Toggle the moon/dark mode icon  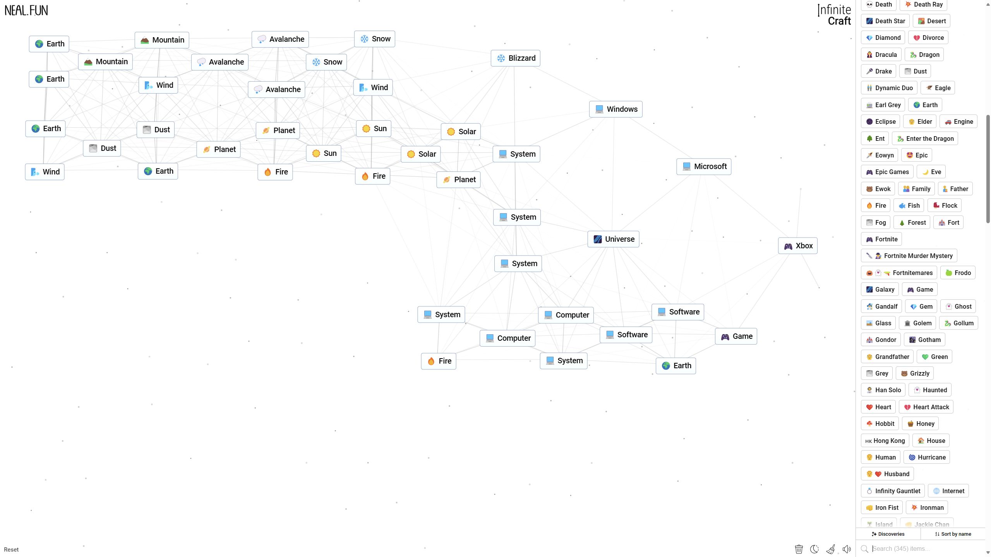pos(815,549)
